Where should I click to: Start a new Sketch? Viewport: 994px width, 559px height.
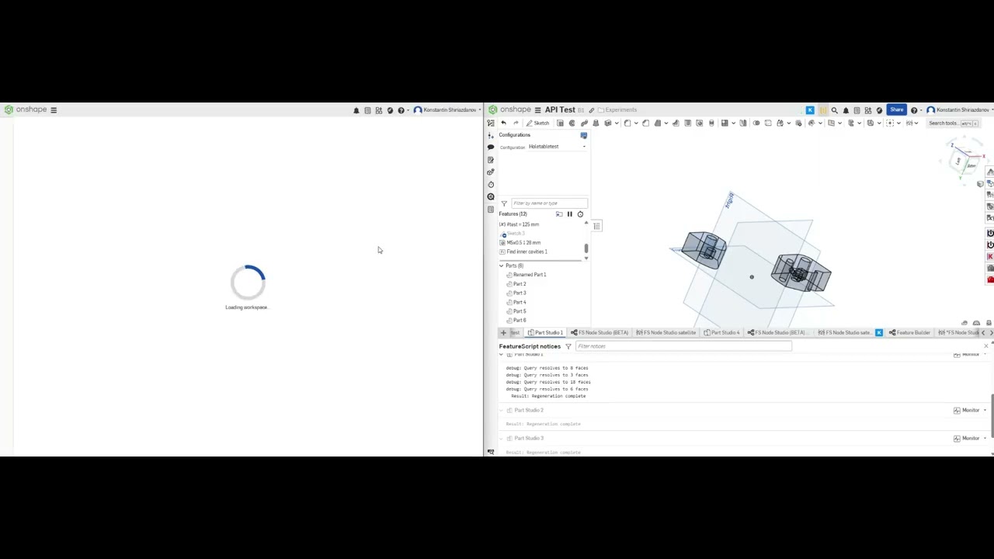coord(538,123)
